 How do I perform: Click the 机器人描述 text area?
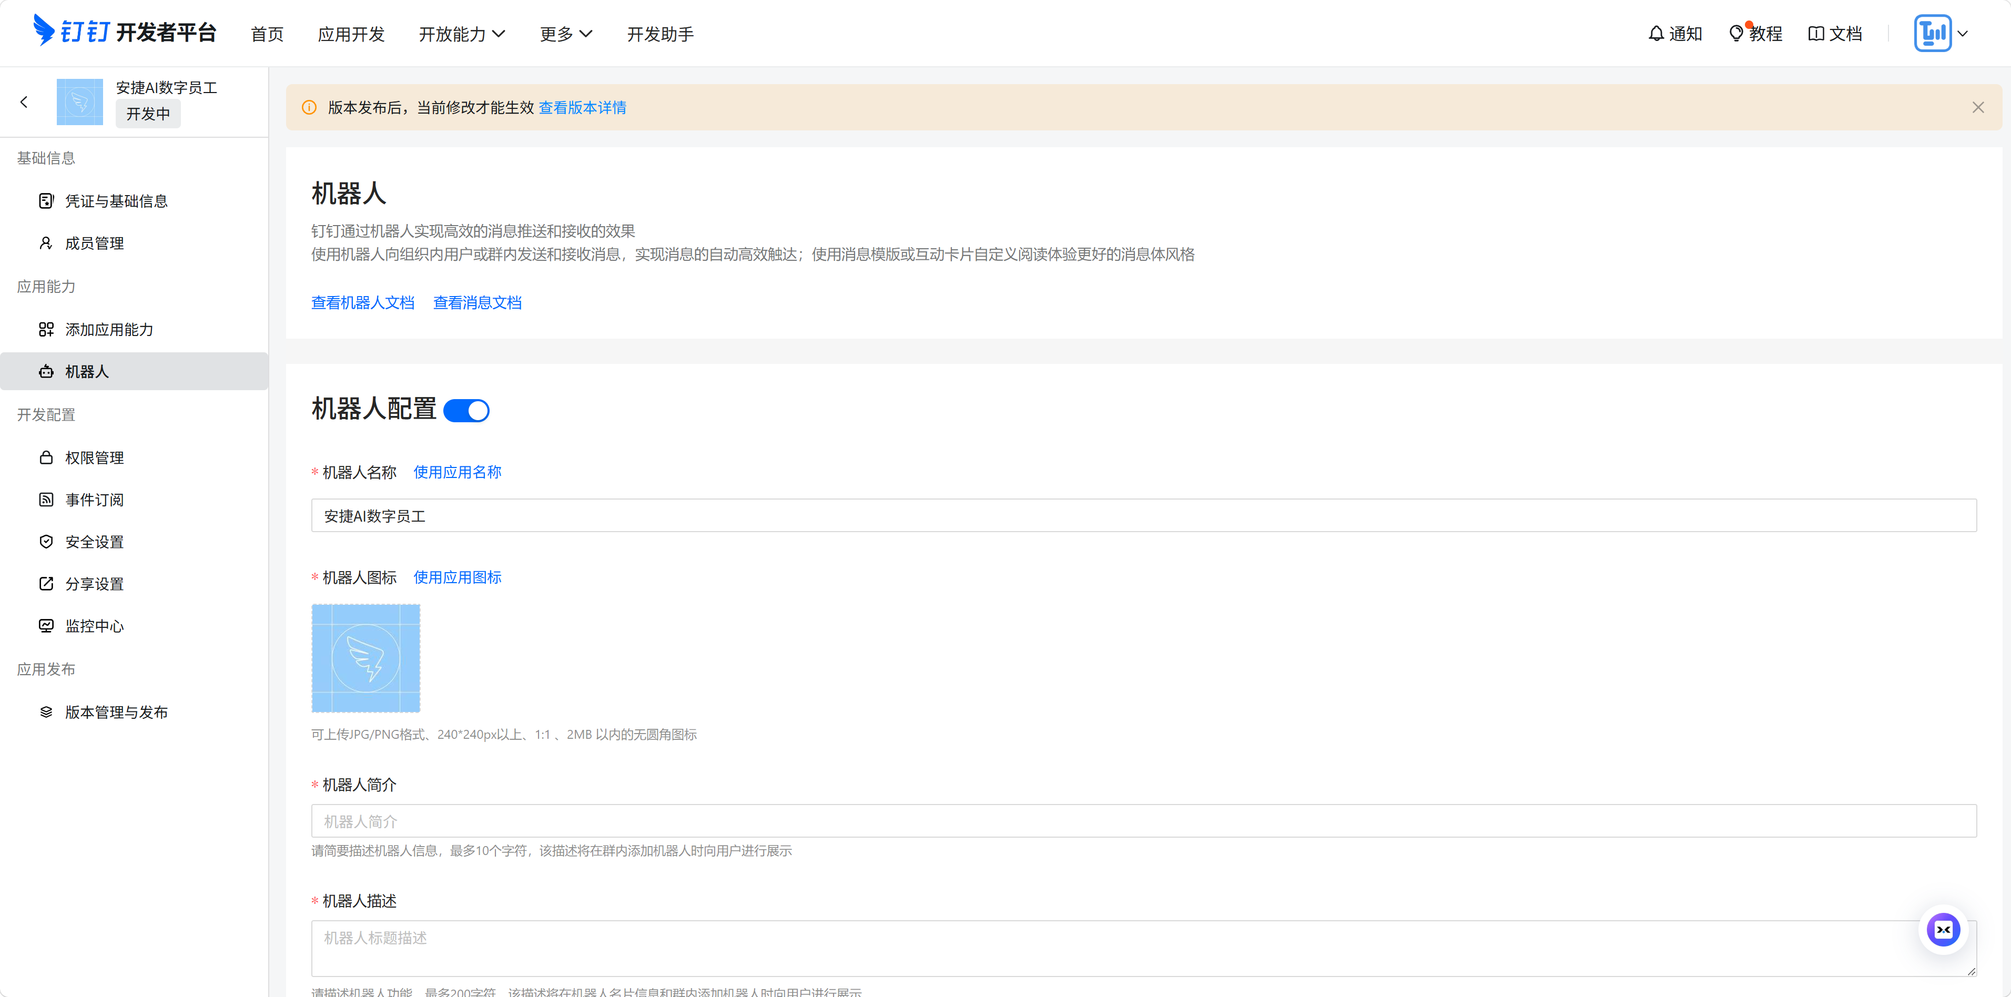coord(1144,949)
